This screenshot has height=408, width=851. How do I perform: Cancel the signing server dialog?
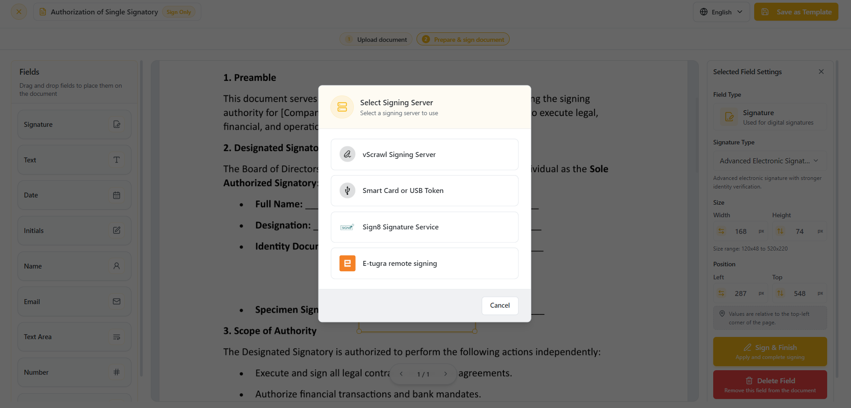pos(500,305)
